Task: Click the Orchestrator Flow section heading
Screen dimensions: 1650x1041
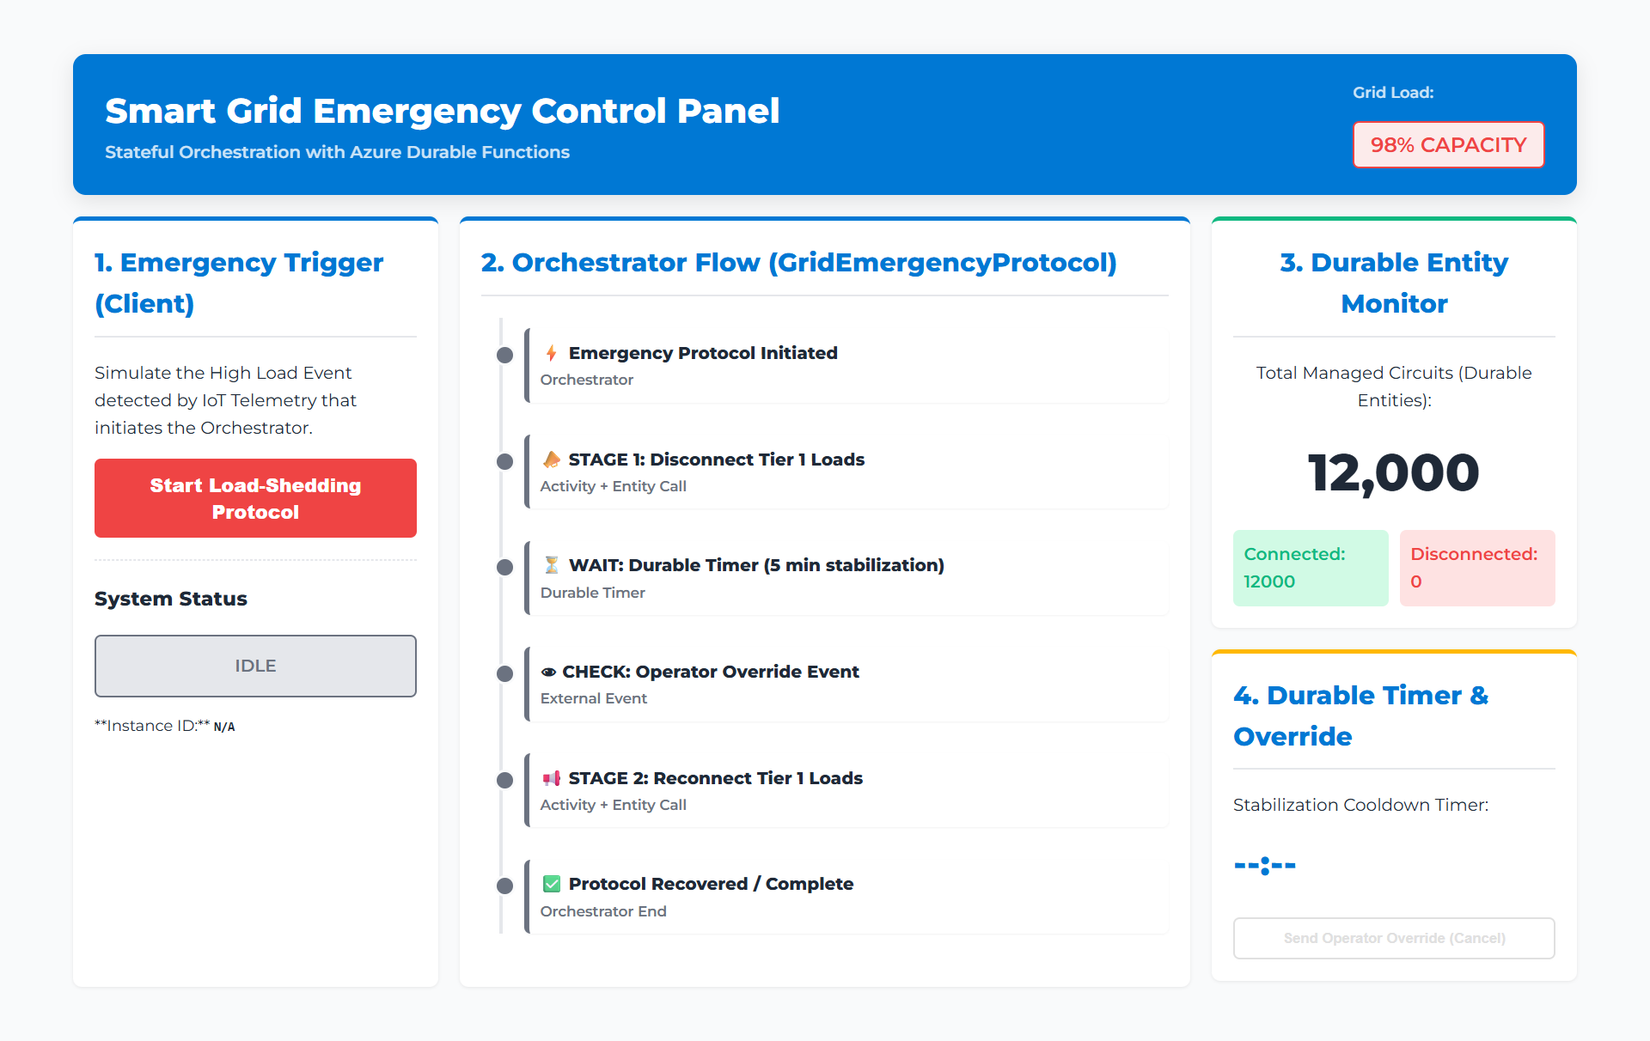Action: pyautogui.click(x=798, y=262)
